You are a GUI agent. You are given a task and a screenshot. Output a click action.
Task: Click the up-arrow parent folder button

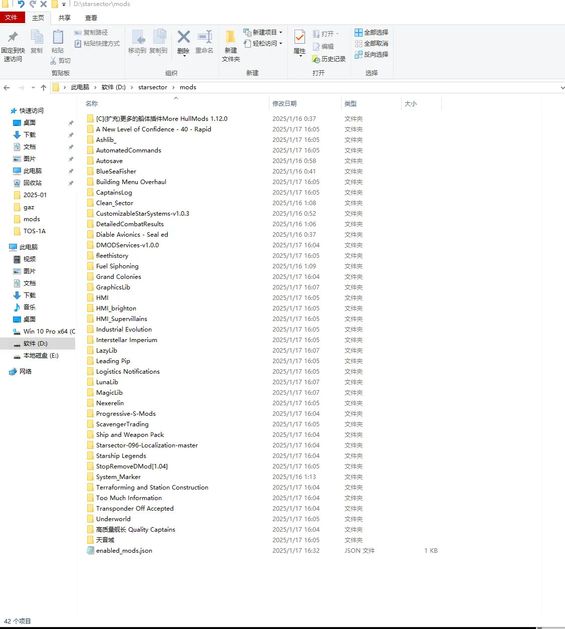pos(44,87)
